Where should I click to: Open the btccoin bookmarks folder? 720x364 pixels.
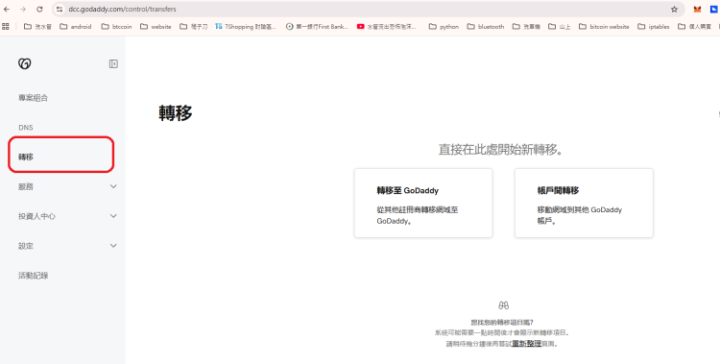coord(116,27)
